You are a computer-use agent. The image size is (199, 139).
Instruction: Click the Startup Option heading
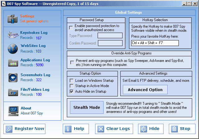[90, 73]
